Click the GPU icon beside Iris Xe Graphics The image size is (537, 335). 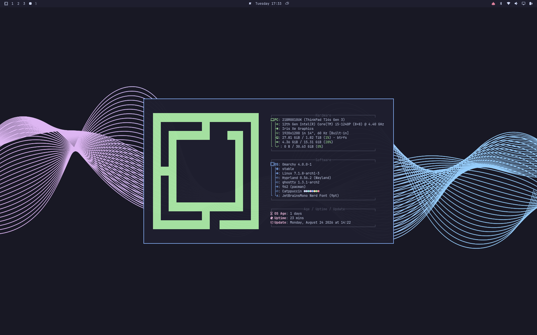click(x=277, y=129)
